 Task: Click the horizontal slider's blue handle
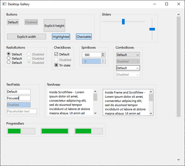coord(123,22)
